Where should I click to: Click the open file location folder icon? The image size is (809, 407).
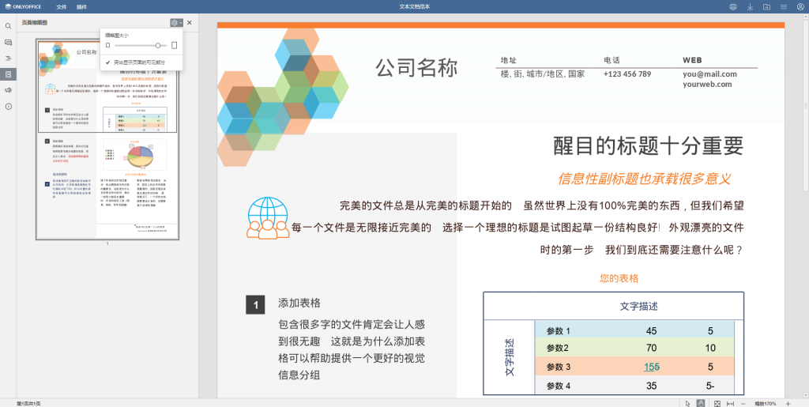pos(766,6)
